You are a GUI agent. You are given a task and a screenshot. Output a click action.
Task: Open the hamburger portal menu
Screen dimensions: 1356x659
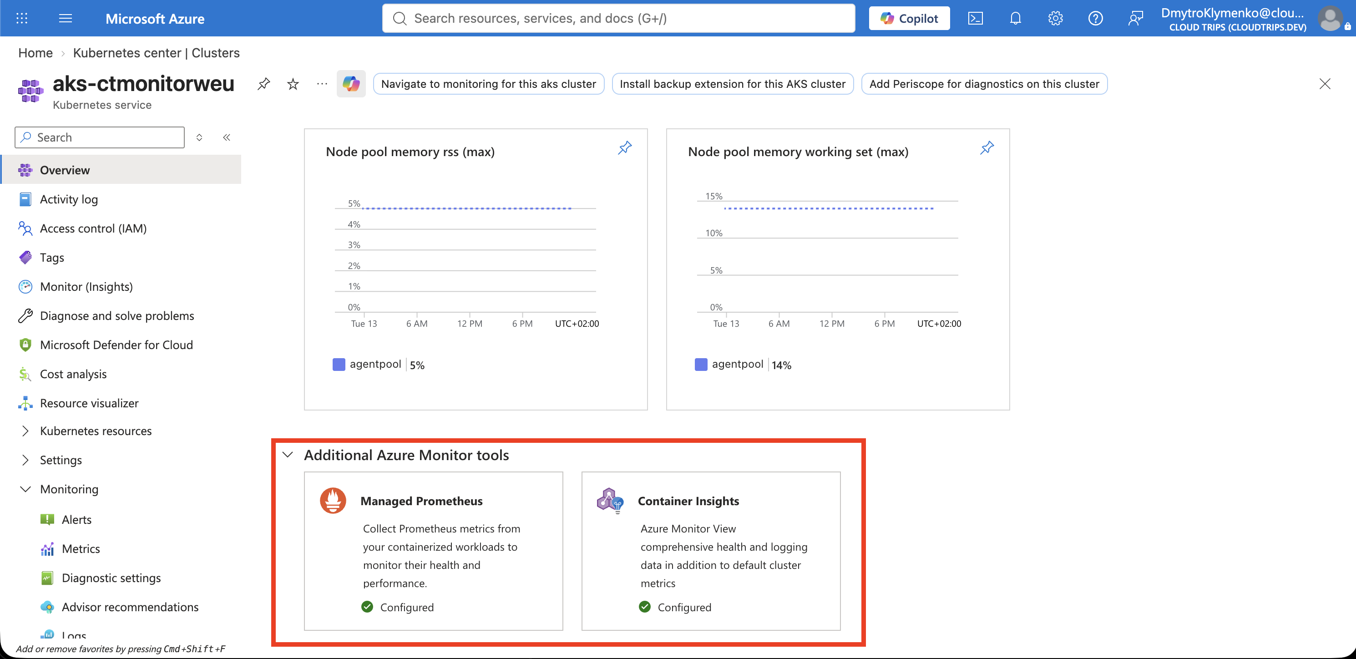[65, 18]
